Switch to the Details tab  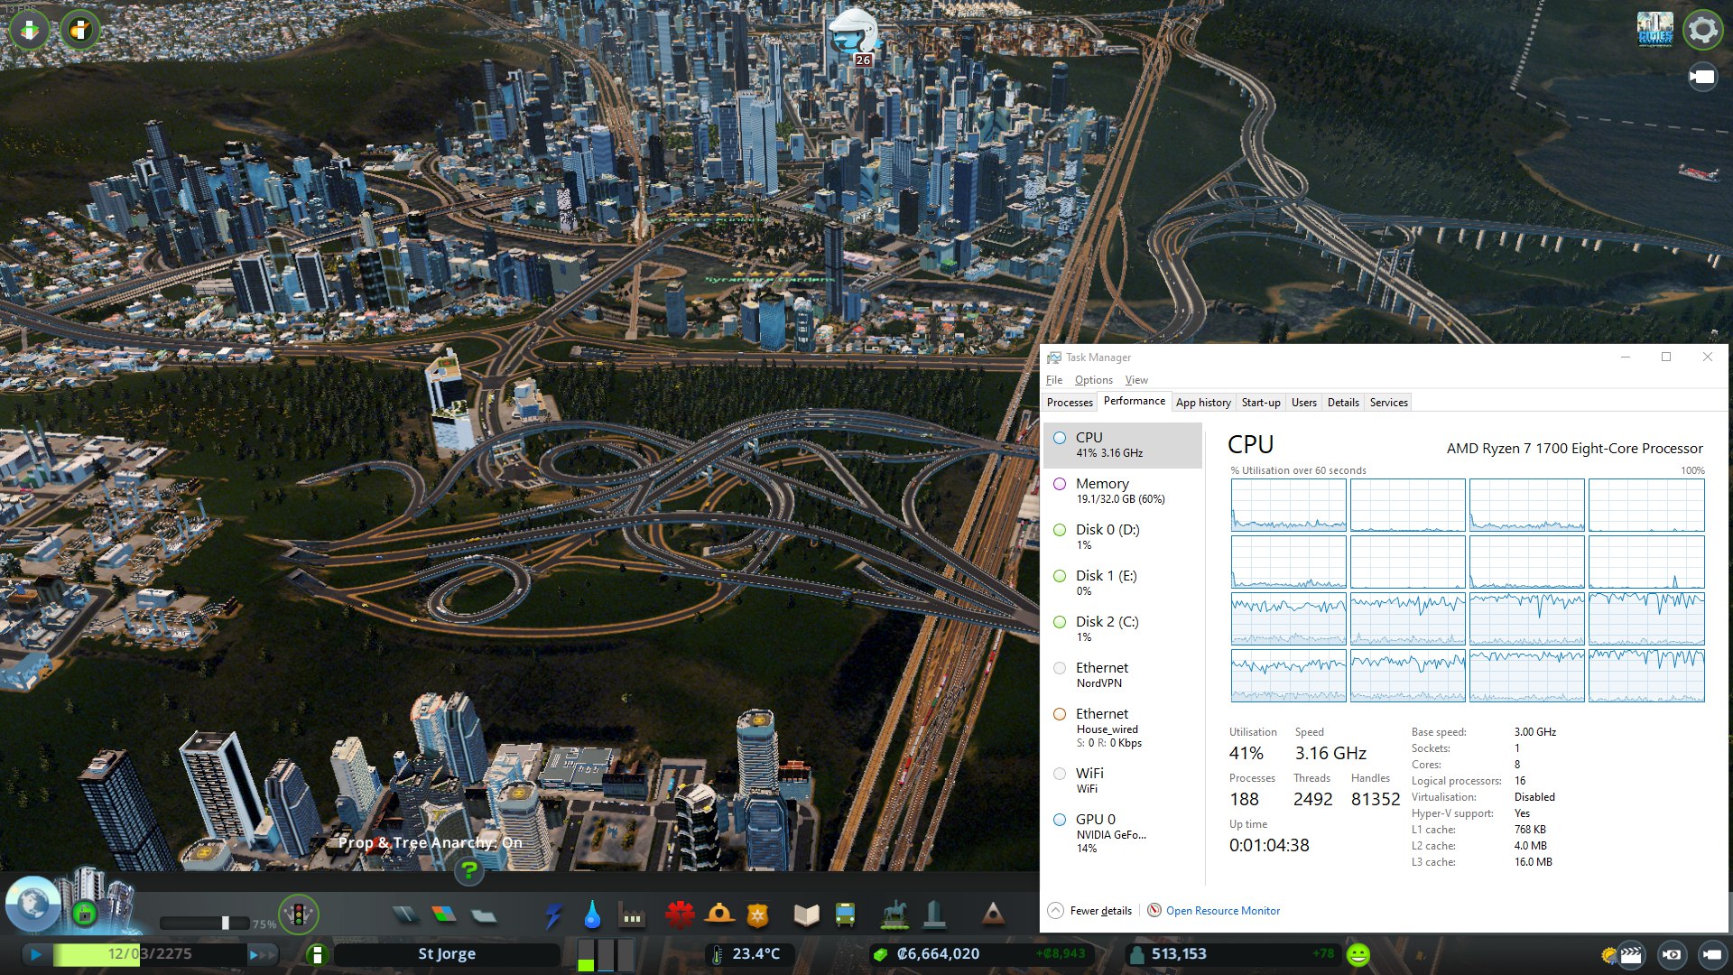(1343, 403)
